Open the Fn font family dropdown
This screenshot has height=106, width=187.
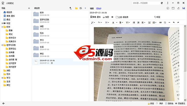(x=100, y=22)
